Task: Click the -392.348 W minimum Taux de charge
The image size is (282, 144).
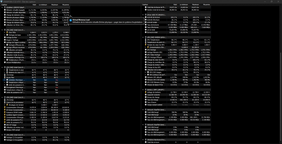Action: [184, 100]
